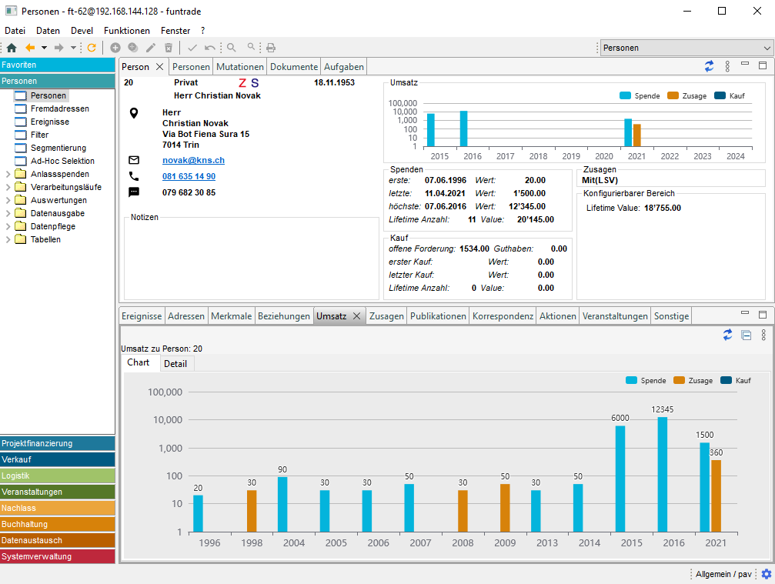The image size is (775, 584).
Task: Open the Buchhaltung section button
Action: click(58, 524)
